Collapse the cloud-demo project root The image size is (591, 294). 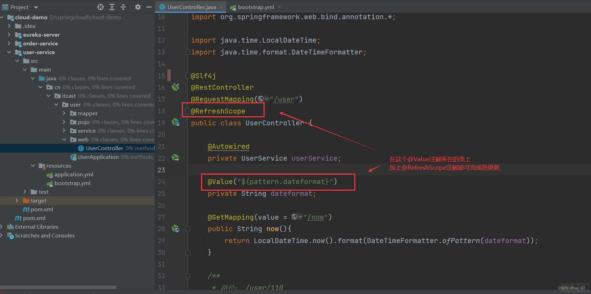pyautogui.click(x=2, y=17)
